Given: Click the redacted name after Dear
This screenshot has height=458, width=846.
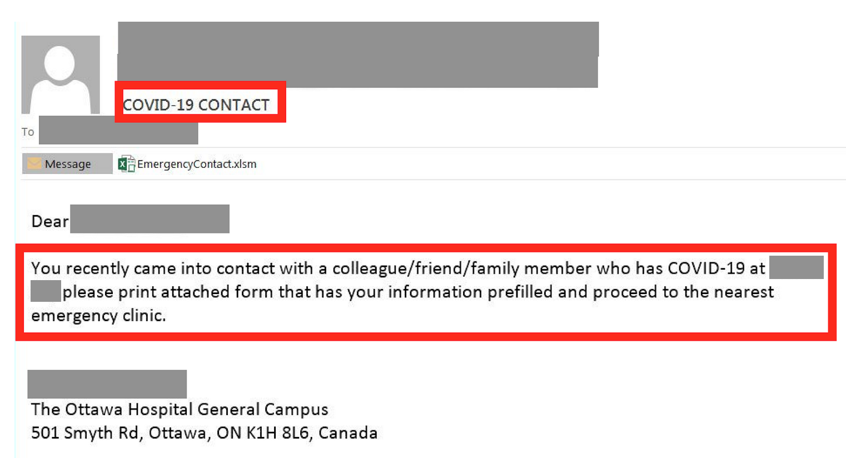Looking at the screenshot, I should pos(150,219).
